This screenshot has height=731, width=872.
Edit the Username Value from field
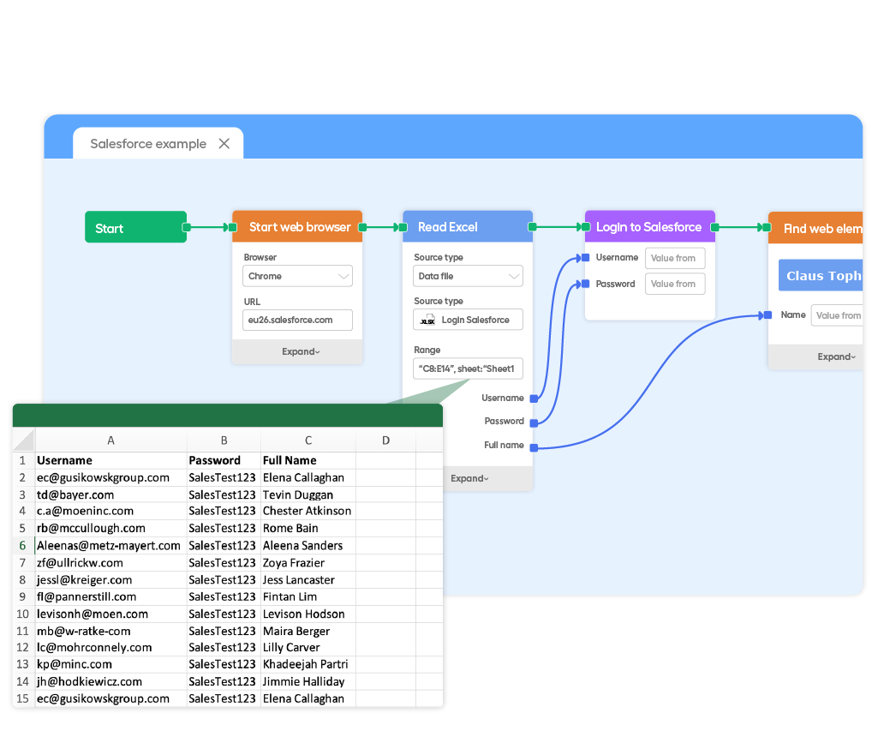(x=675, y=258)
